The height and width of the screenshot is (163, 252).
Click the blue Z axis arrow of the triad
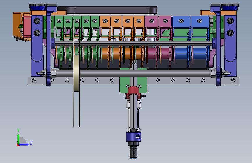point(24,144)
